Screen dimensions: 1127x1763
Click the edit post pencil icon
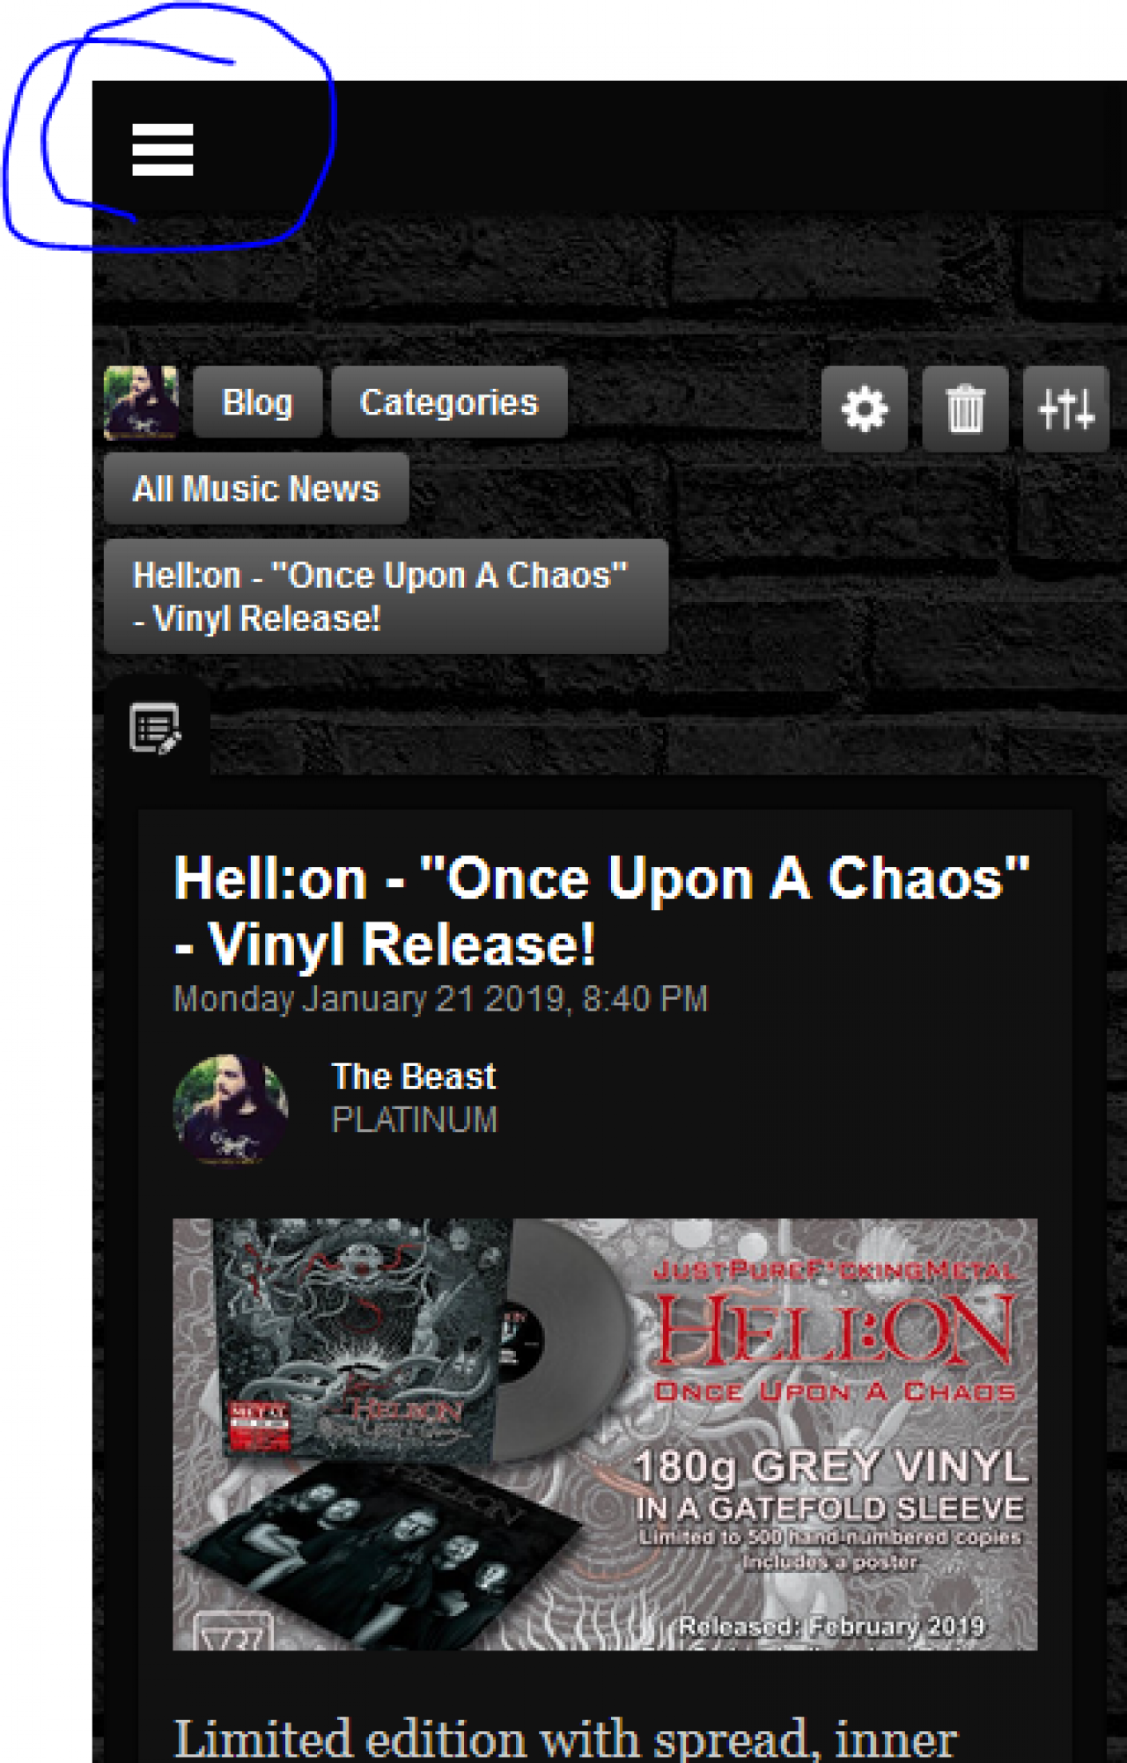click(x=156, y=729)
